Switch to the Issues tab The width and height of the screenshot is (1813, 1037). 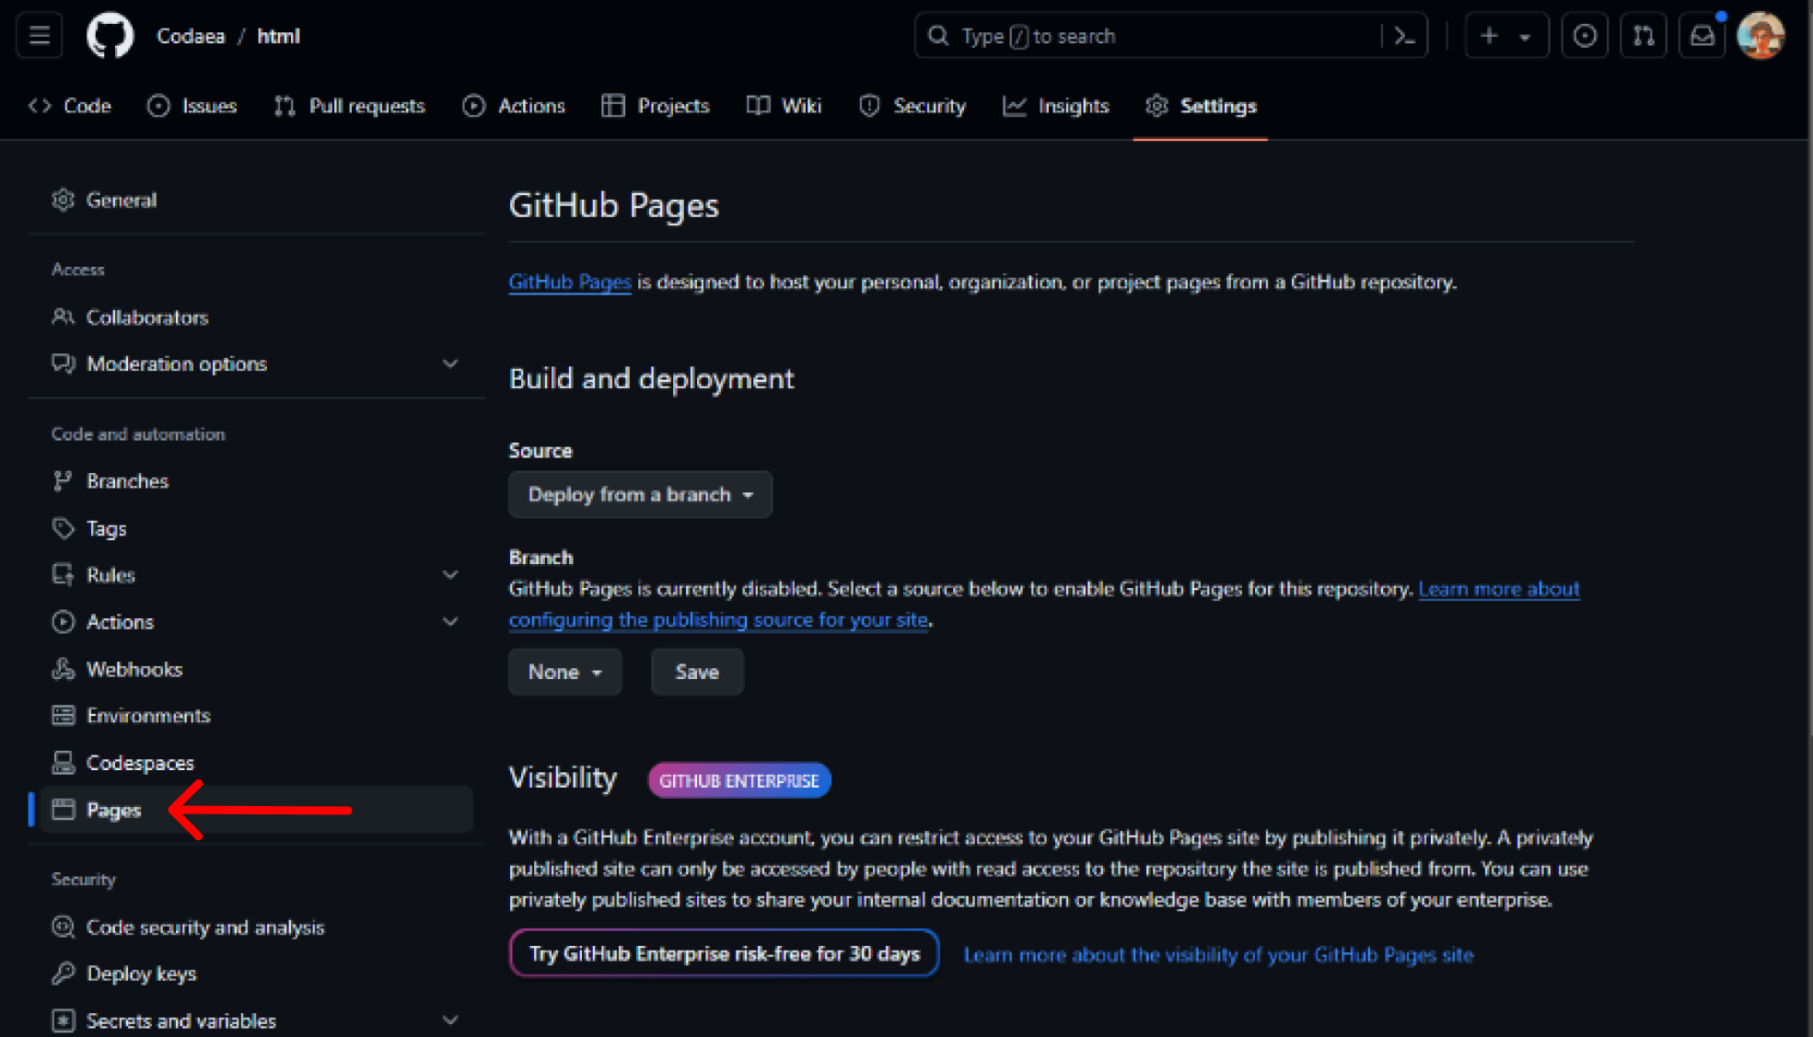point(192,106)
